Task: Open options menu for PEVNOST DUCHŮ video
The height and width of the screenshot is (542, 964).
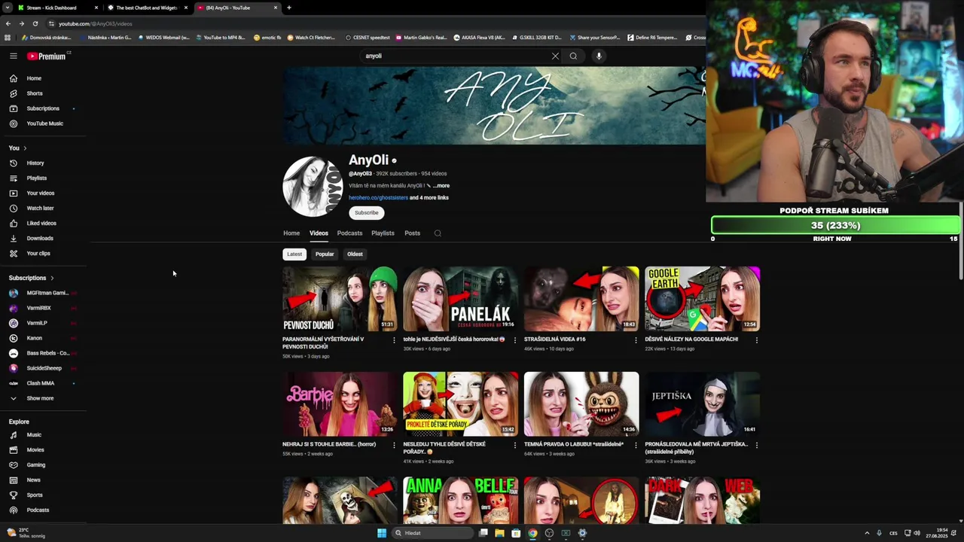Action: tap(394, 340)
